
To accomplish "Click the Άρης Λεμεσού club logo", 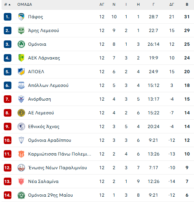I will pyautogui.click(x=21, y=30).
